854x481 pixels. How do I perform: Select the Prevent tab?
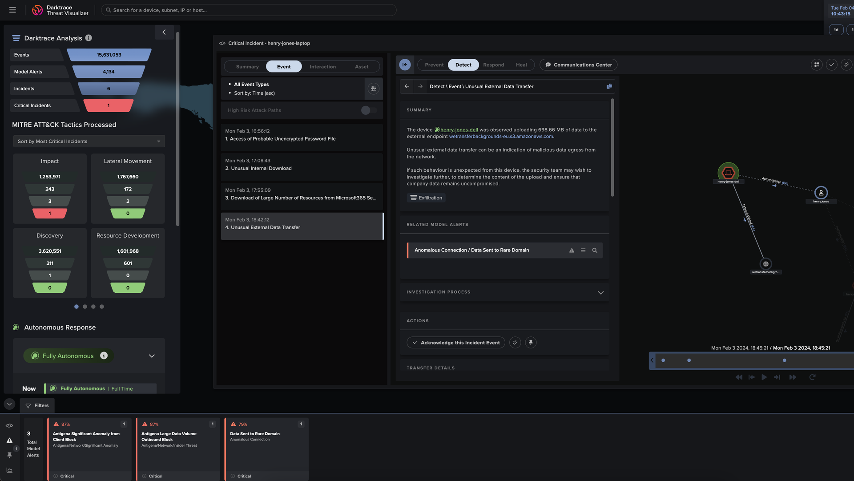(x=434, y=65)
